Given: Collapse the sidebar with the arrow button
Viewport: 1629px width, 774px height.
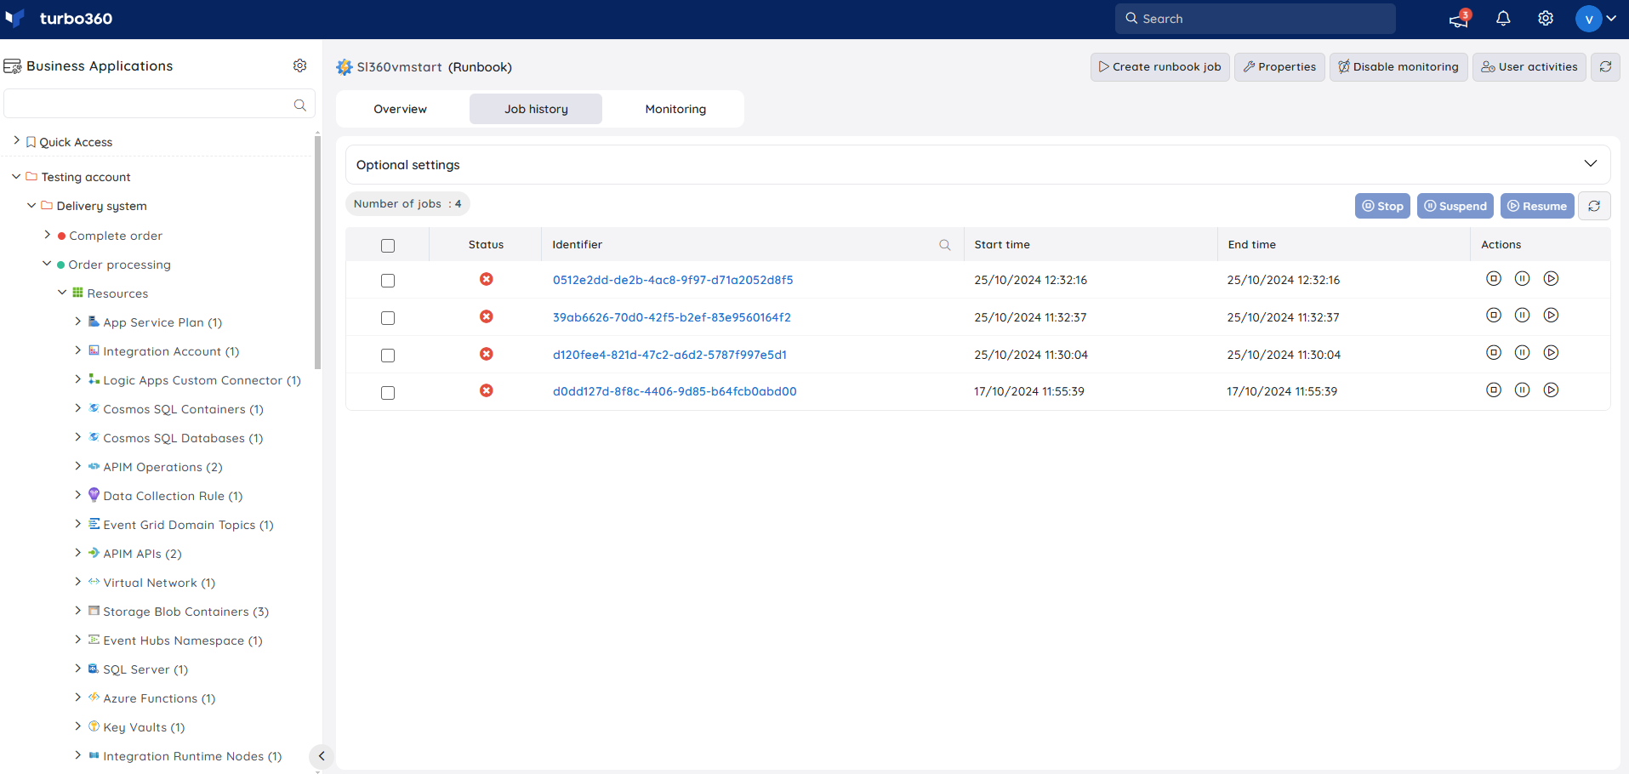Looking at the screenshot, I should [321, 756].
